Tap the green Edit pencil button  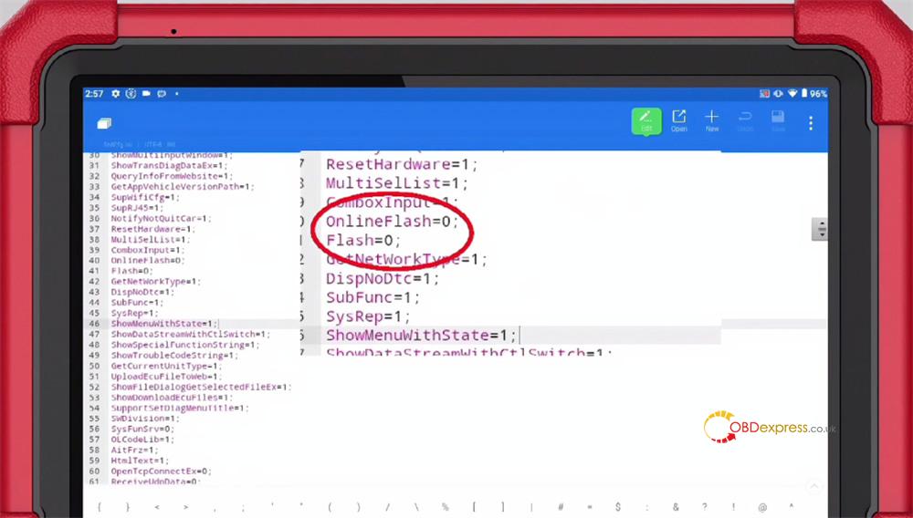tap(646, 121)
